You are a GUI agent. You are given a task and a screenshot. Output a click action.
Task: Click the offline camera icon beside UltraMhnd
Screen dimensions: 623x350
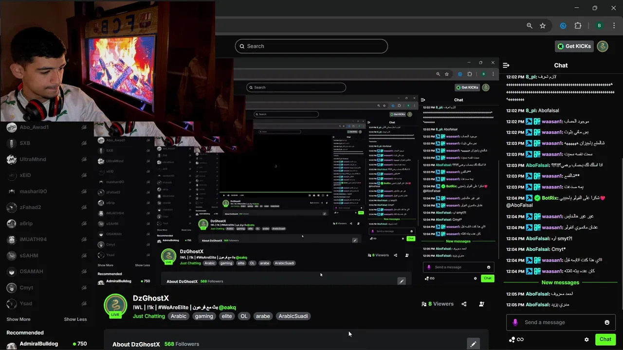[84, 159]
